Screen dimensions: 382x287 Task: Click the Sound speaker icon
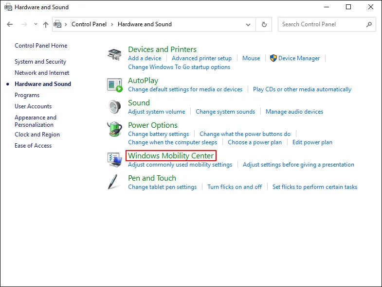pos(114,107)
